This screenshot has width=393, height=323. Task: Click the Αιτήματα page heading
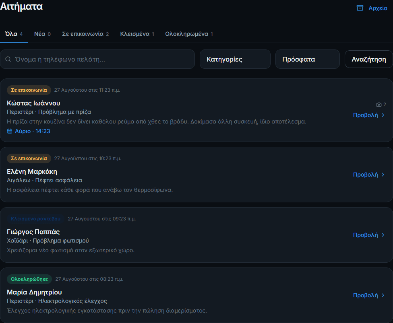coord(22,6)
